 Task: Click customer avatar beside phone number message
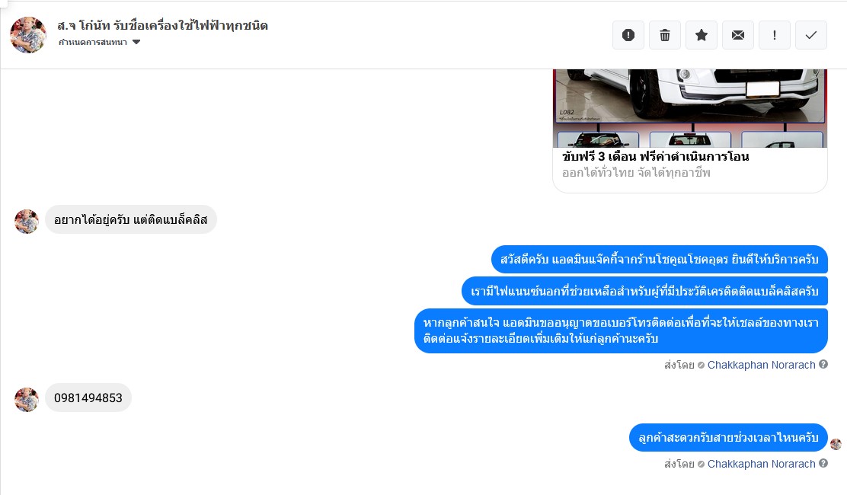[27, 400]
